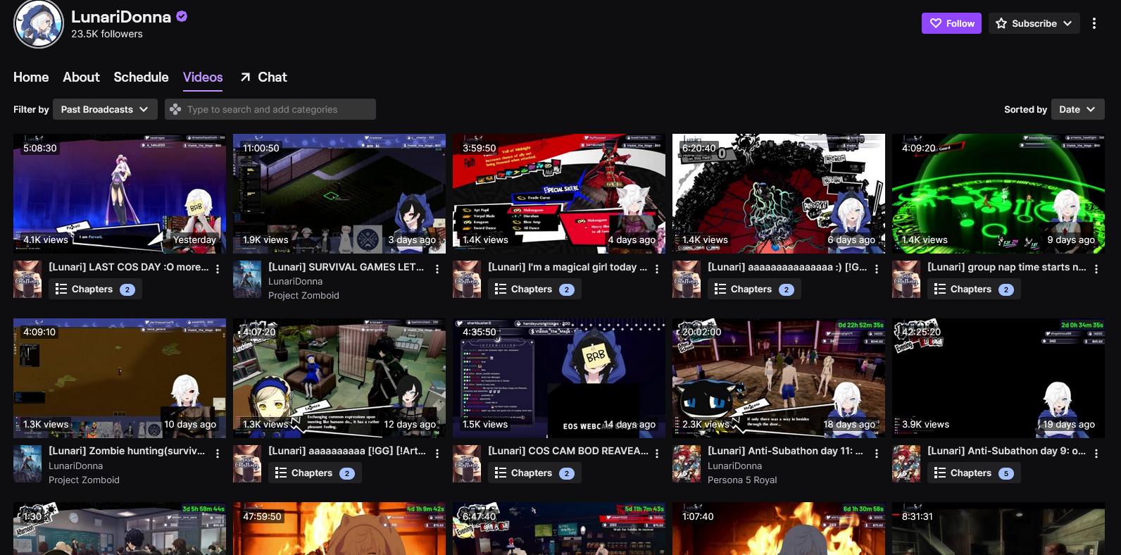Open the Chat popout link
The width and height of the screenshot is (1121, 555).
tap(263, 77)
